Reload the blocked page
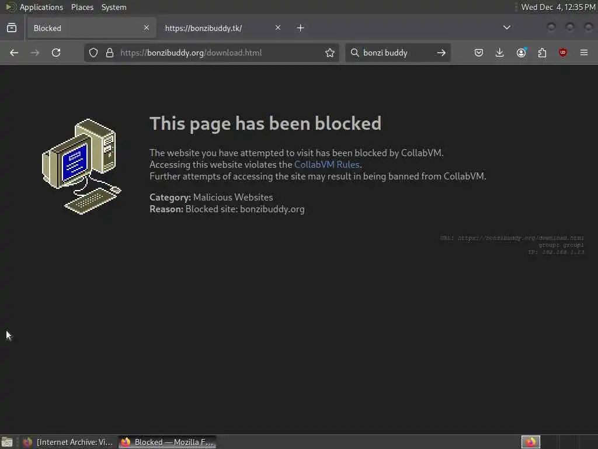 click(56, 53)
